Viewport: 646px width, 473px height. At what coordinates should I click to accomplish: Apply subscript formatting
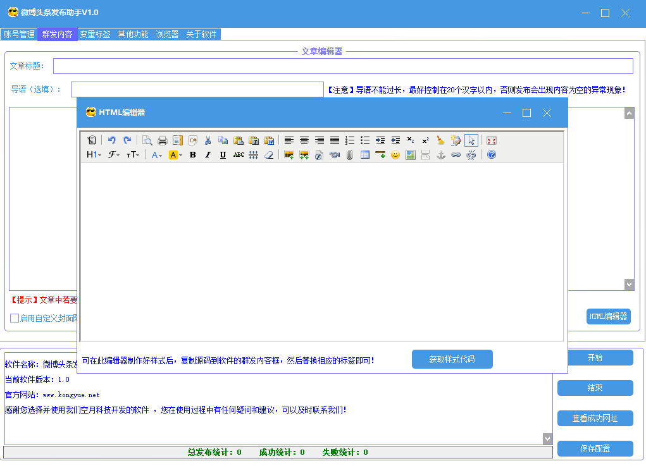tap(411, 140)
